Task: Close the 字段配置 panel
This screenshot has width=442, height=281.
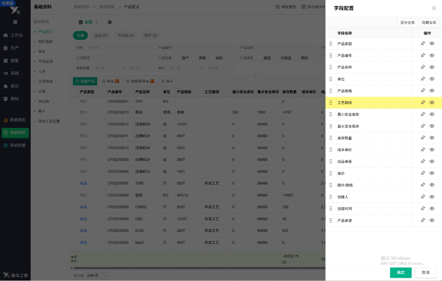Action: [x=433, y=8]
